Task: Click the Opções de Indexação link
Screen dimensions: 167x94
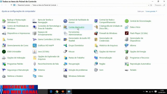Action: (16, 58)
